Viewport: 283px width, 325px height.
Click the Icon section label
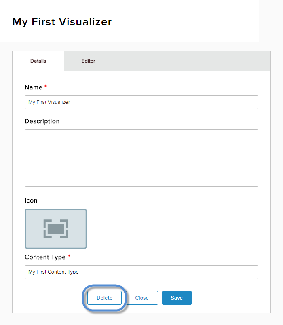tap(31, 200)
